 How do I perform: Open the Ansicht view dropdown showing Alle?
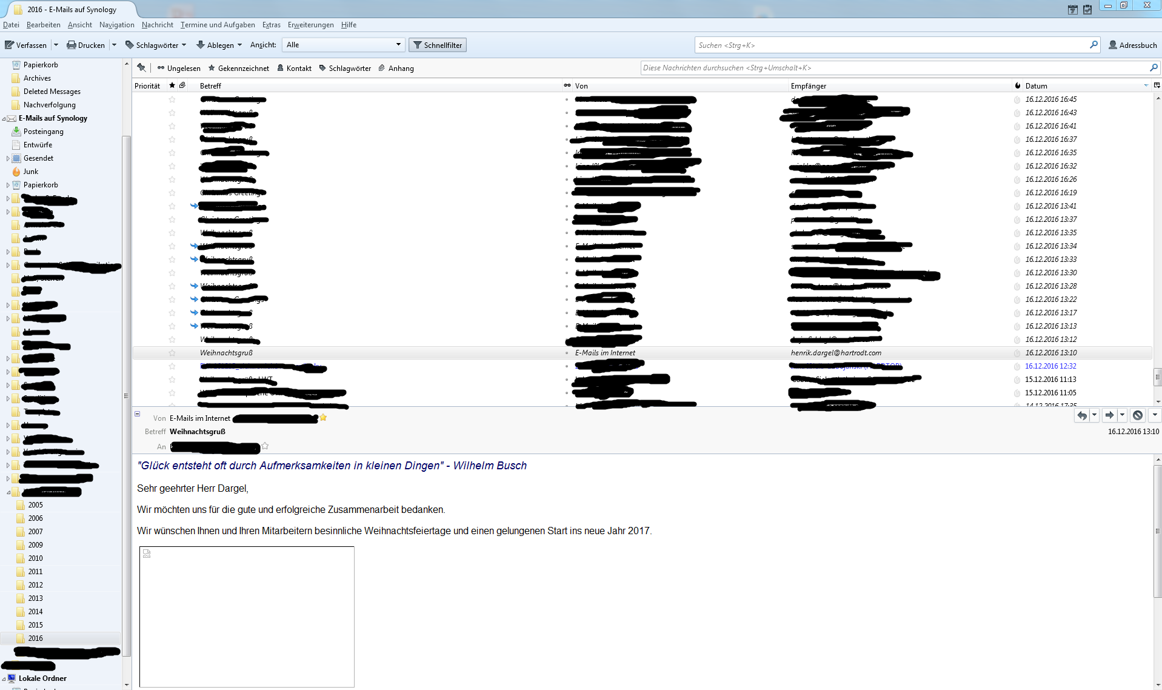[344, 45]
